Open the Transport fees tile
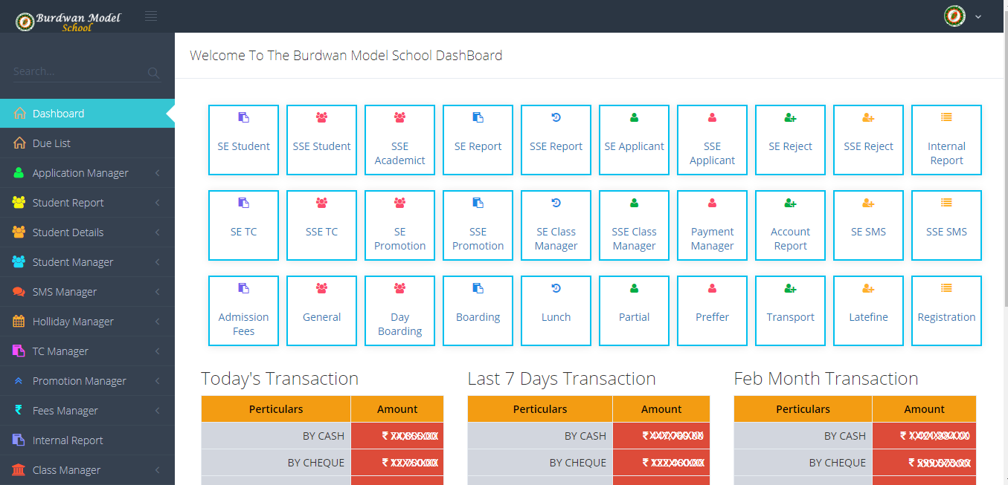This screenshot has height=485, width=1008. [x=790, y=310]
